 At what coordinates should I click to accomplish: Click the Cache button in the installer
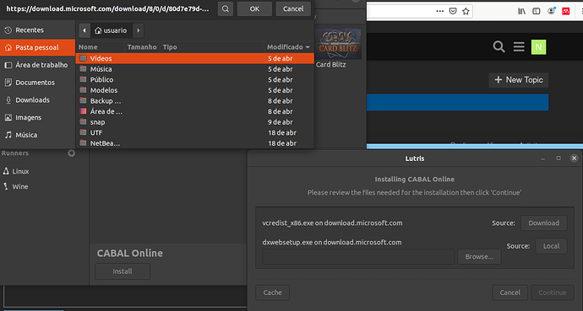[x=273, y=292]
